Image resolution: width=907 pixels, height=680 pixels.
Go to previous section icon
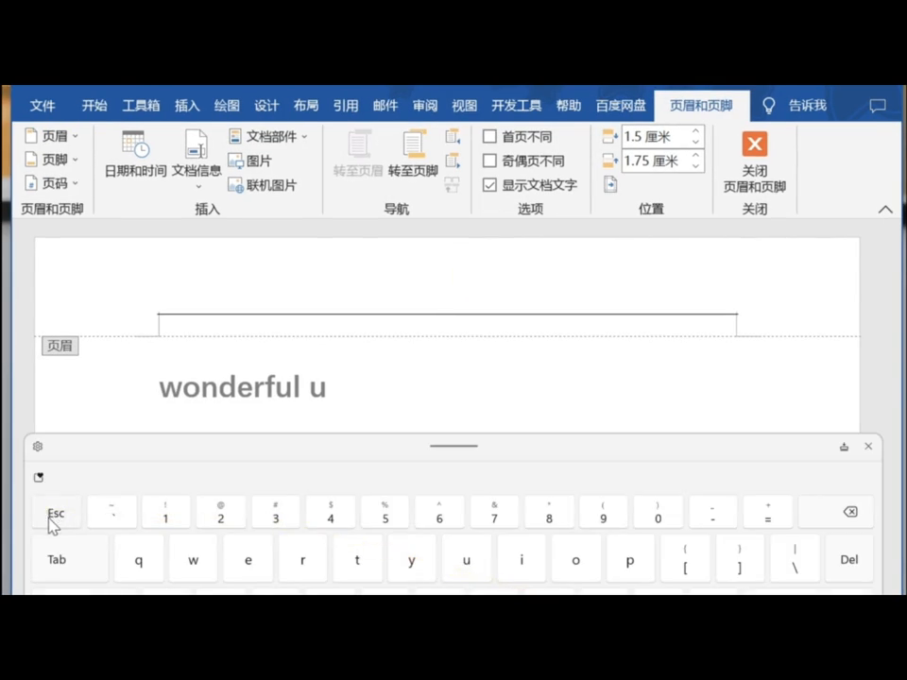[453, 136]
